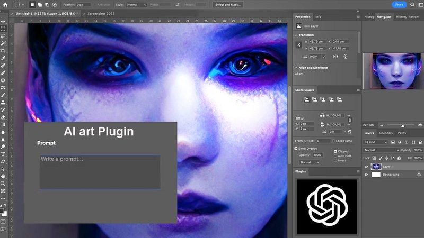
Task: Switch to the Channels tab
Action: point(386,133)
